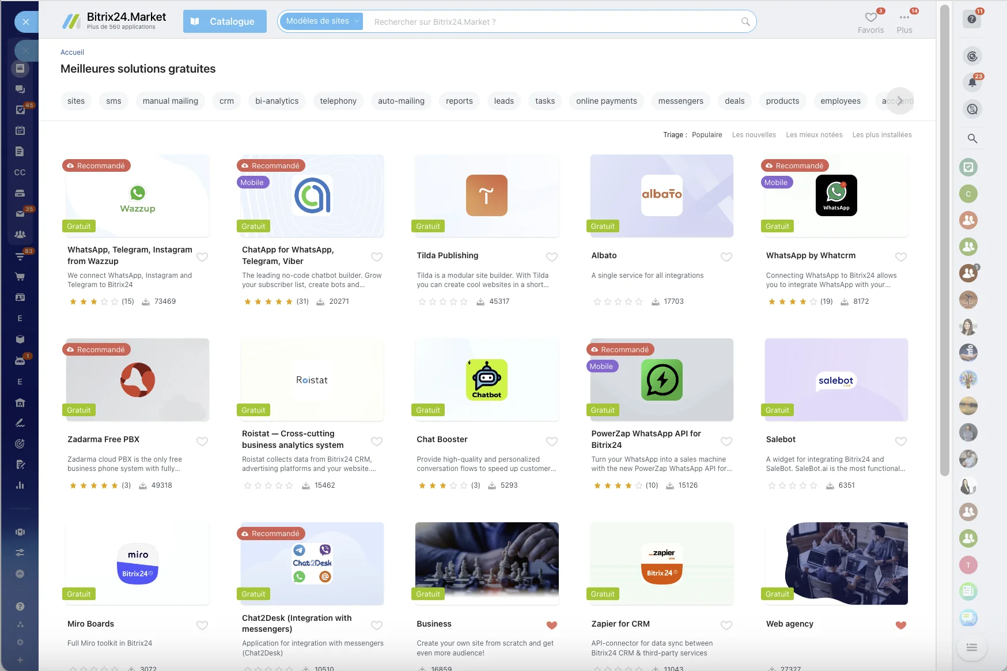
Task: Open shopping cart icon in left sidebar
Action: pos(20,277)
